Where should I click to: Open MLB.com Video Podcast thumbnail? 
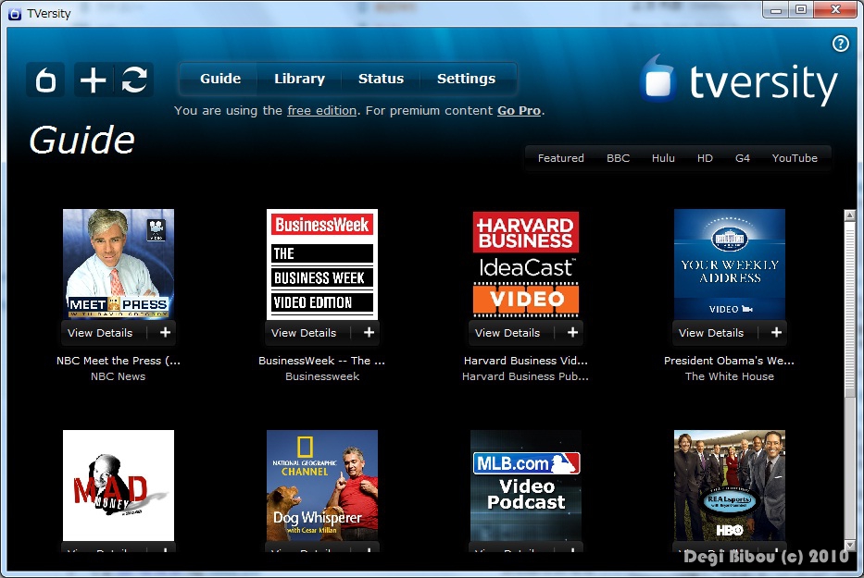click(x=526, y=486)
